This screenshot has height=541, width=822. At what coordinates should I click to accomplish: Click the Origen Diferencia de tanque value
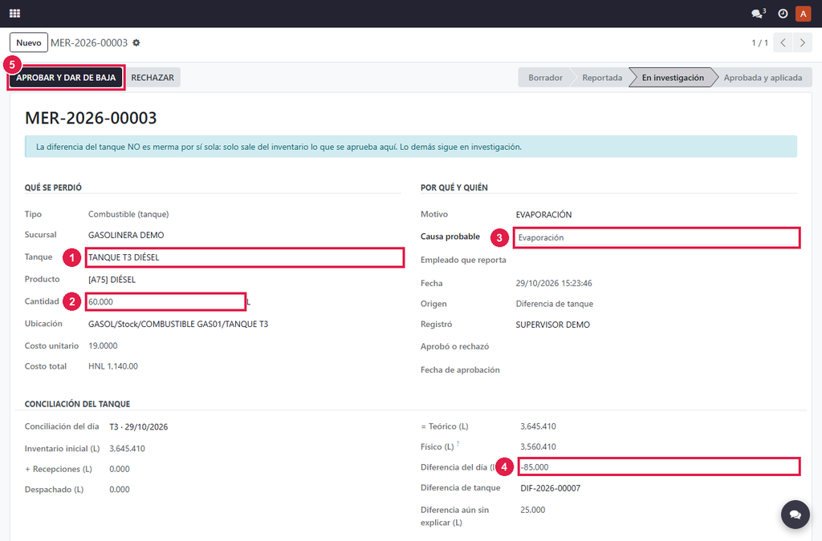tap(554, 304)
